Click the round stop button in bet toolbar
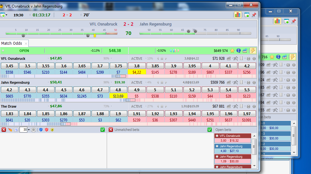The height and width of the screenshot is (174, 311). 33,130
